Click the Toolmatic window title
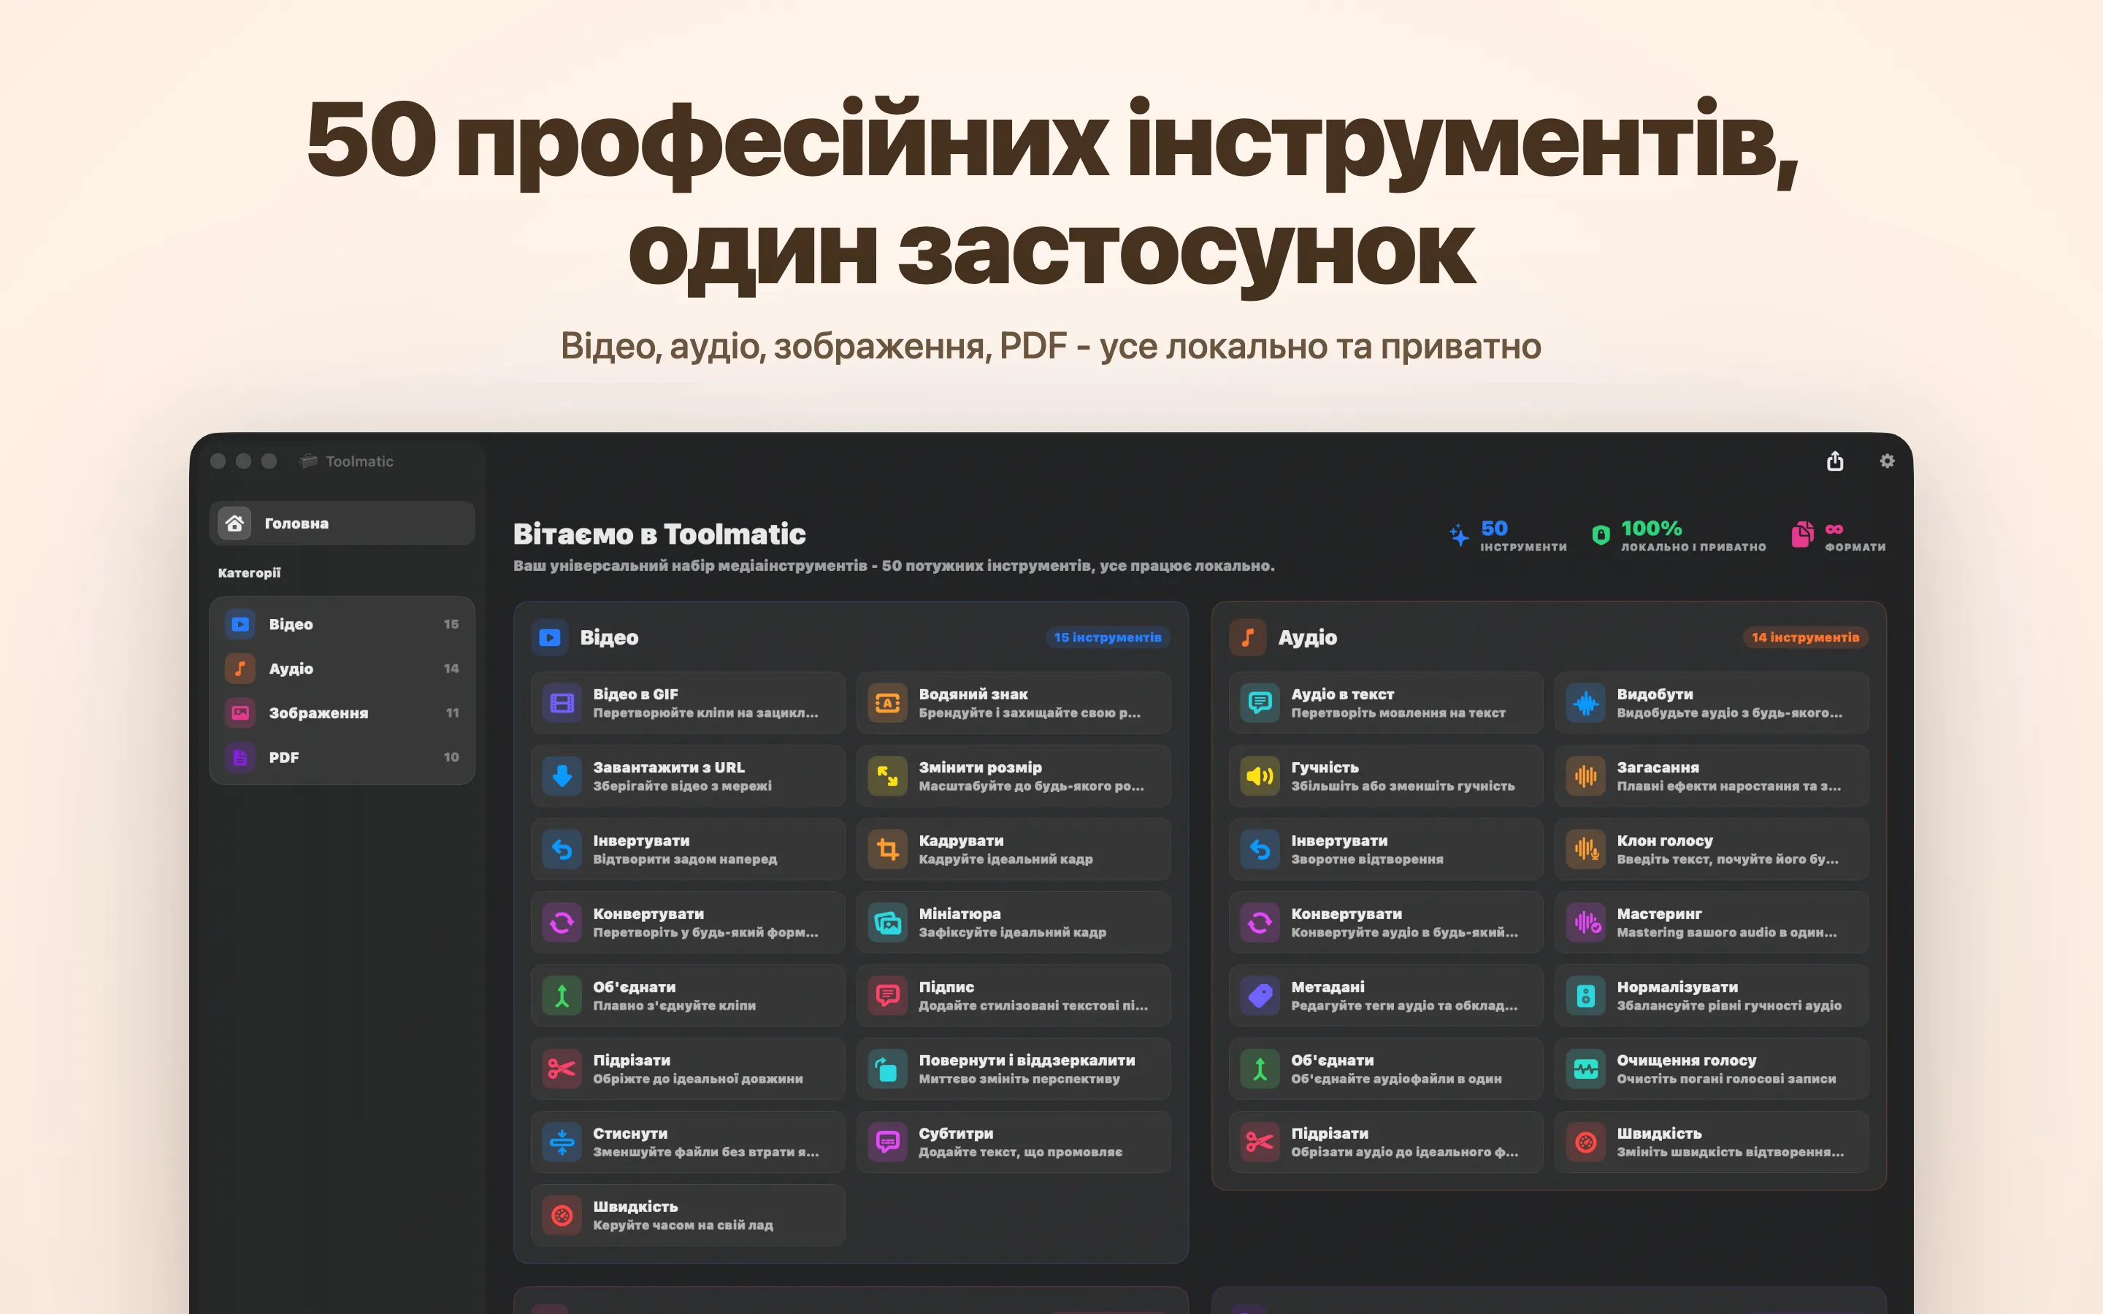This screenshot has height=1314, width=2103. point(359,461)
